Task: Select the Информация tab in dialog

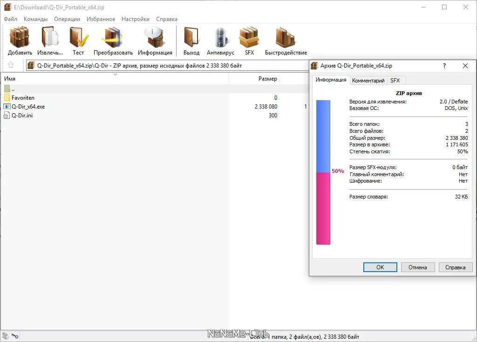Action: point(331,80)
